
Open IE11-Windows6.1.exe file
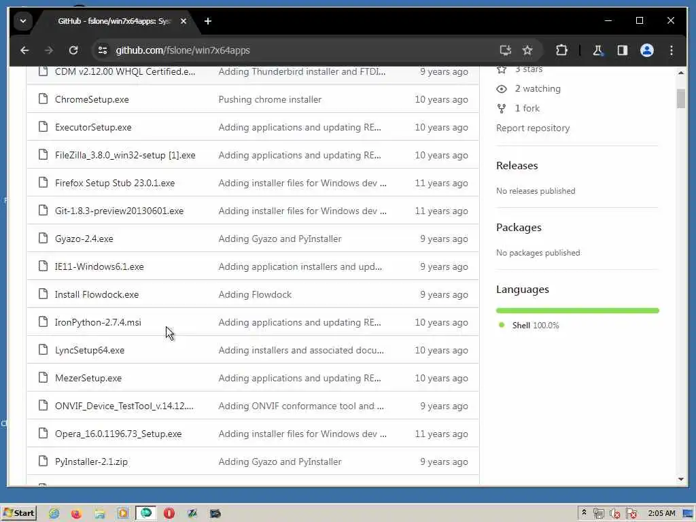(x=99, y=266)
